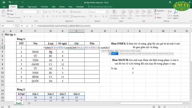Viewport: 192px width, 108px height.
Task: Open Sort & Filter menu
Action: (x=169, y=14)
